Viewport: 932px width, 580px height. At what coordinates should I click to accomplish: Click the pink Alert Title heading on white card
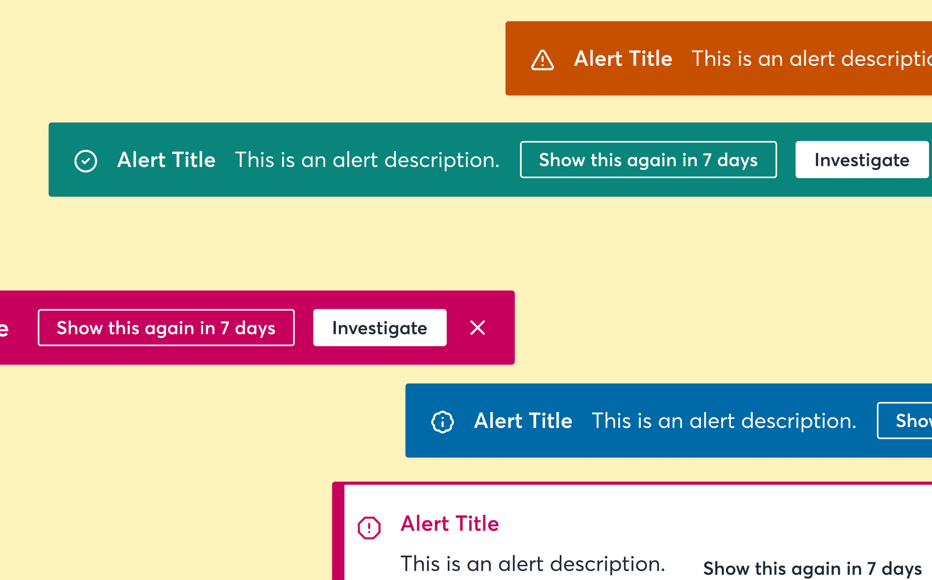pos(450,524)
